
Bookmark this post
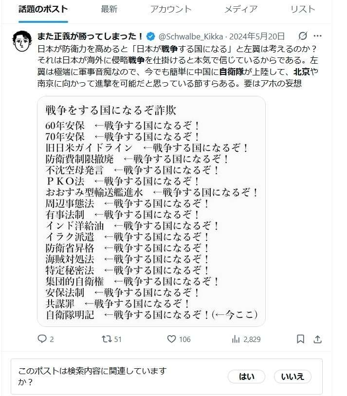301,339
